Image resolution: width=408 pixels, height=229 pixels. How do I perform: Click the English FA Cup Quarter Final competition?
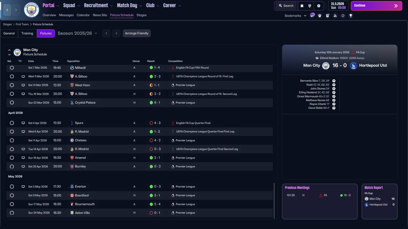tap(191, 123)
